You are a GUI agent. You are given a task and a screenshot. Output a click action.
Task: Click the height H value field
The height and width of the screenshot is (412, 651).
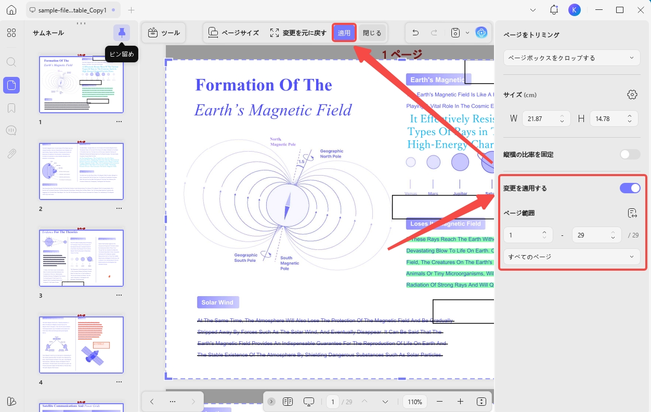(614, 118)
